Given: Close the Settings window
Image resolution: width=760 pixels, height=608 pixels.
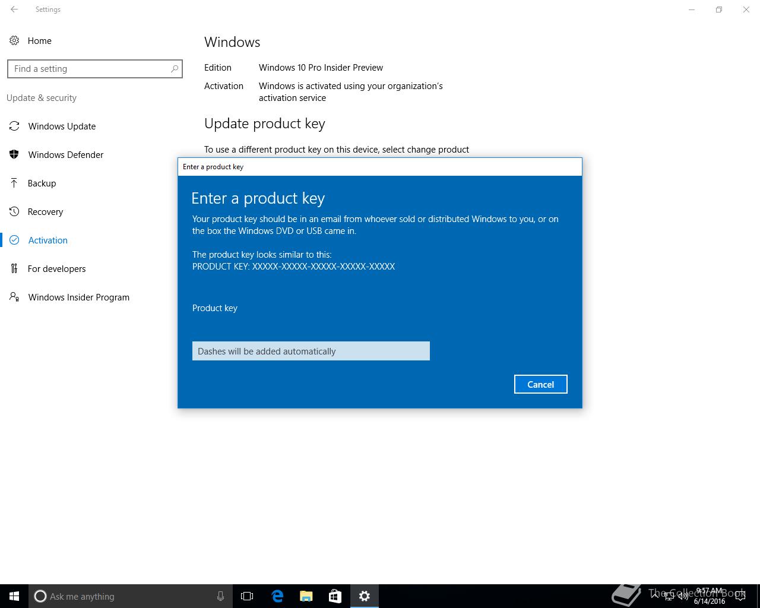Looking at the screenshot, I should coord(746,9).
